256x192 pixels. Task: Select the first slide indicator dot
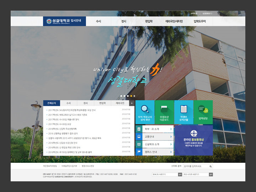121,96
